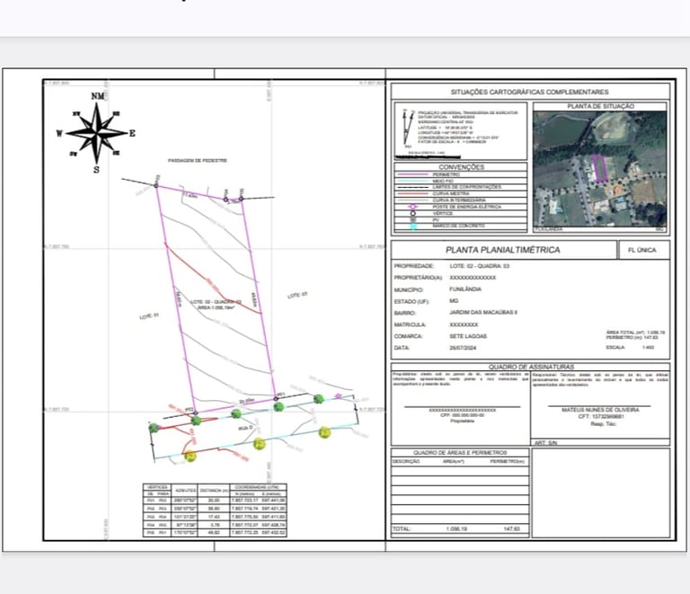Click the P03 vertex marker at lot's northwest corner
Screen dimensions: 690x594
[156, 186]
